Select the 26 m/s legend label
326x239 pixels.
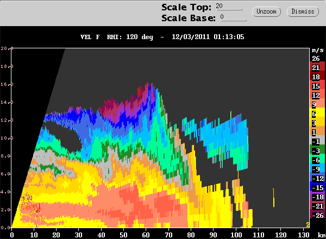tap(316, 59)
